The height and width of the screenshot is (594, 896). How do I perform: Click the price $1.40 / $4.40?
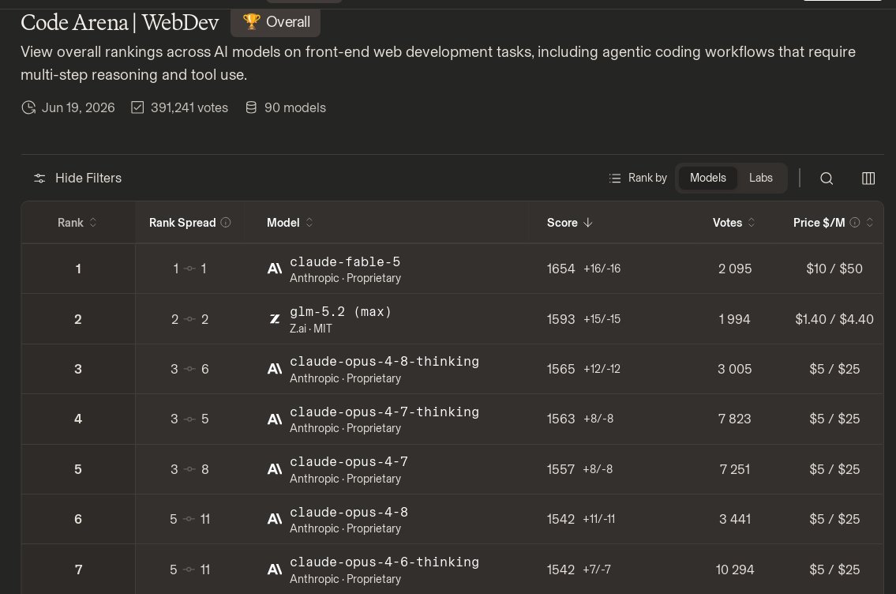click(834, 319)
